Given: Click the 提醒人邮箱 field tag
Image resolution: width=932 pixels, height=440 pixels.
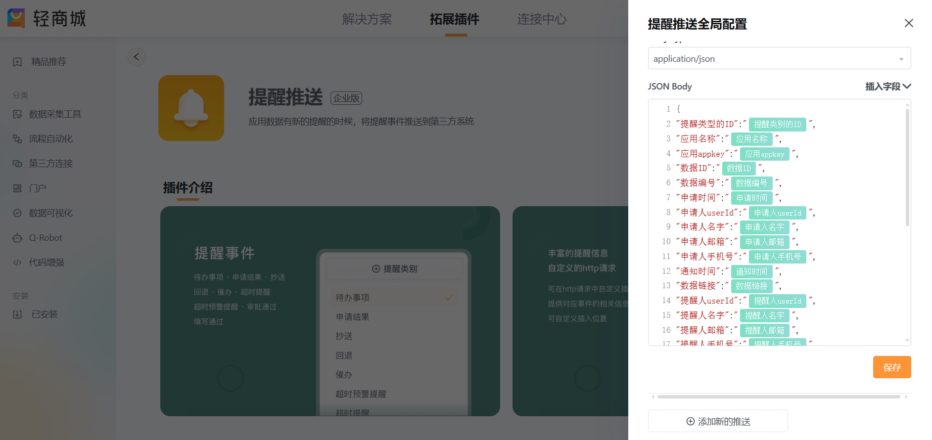Looking at the screenshot, I should point(765,330).
